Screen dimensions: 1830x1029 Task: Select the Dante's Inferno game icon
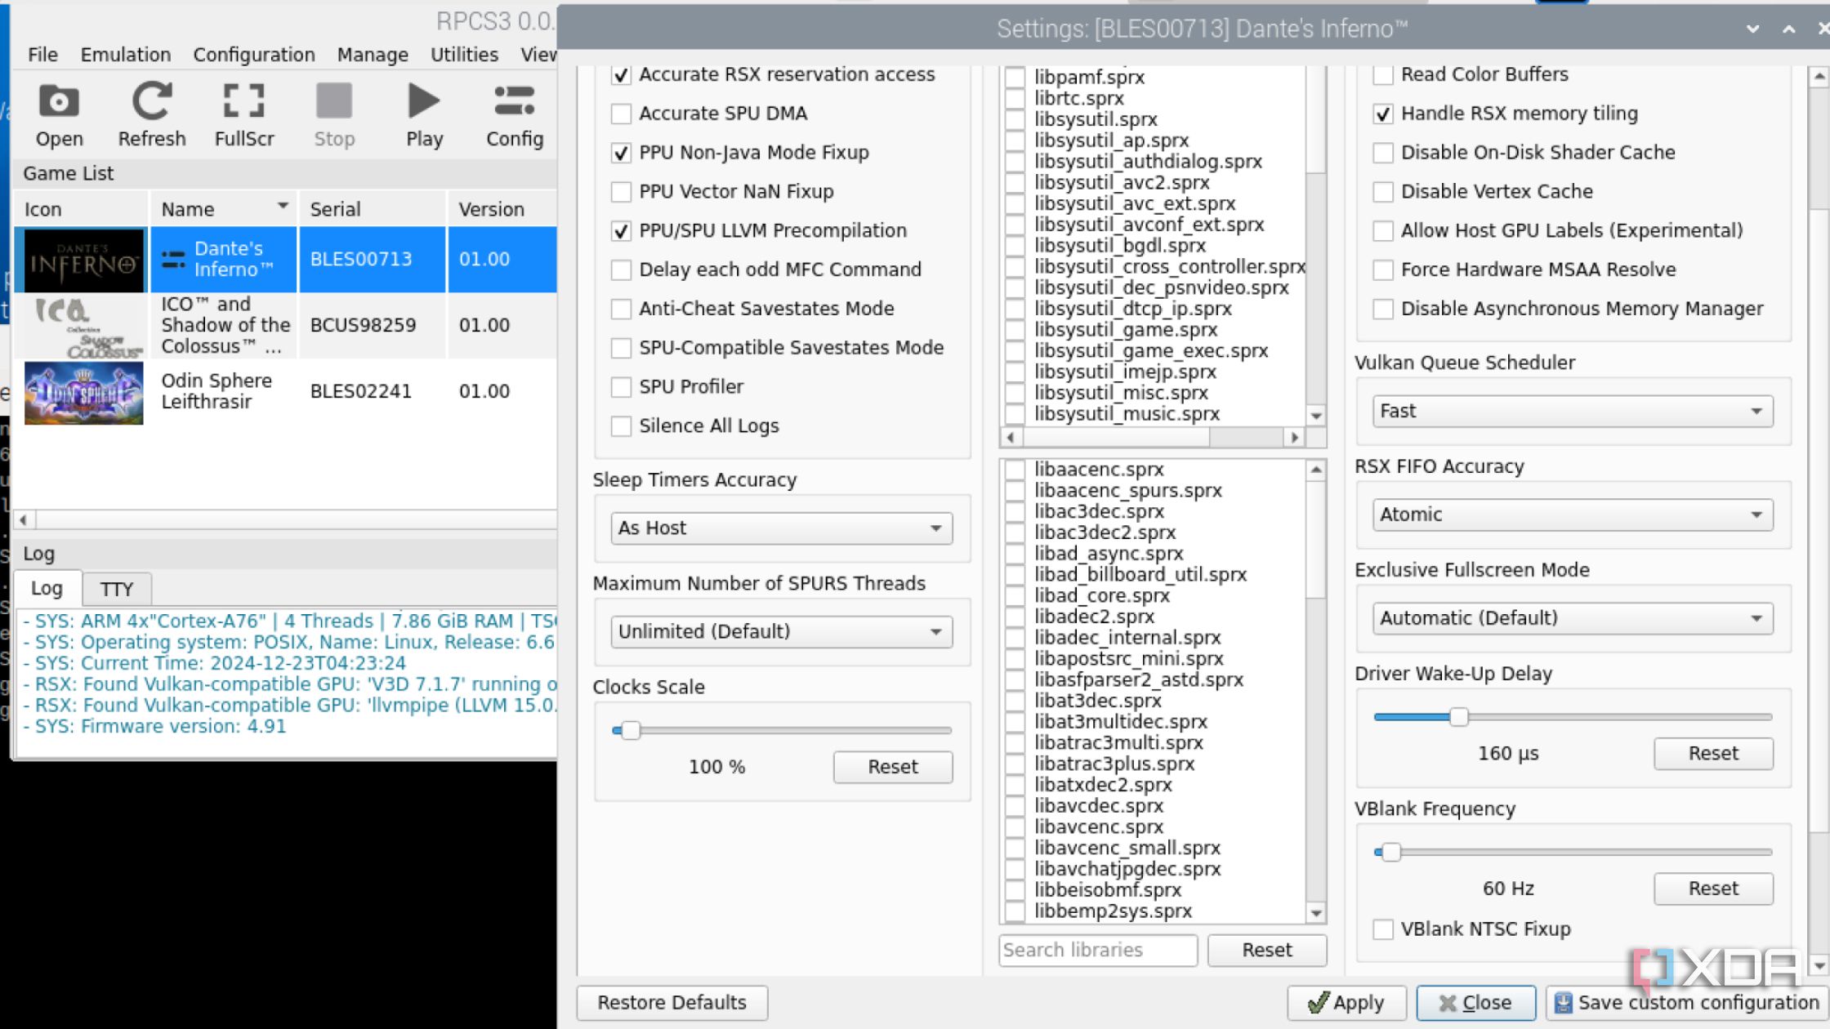83,260
